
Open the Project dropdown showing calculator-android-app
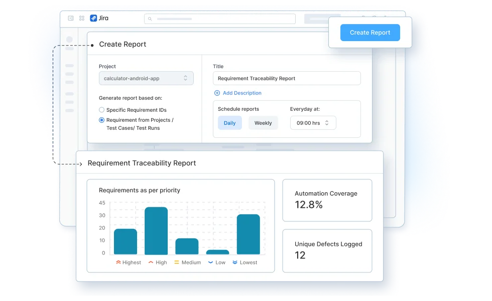(x=146, y=78)
